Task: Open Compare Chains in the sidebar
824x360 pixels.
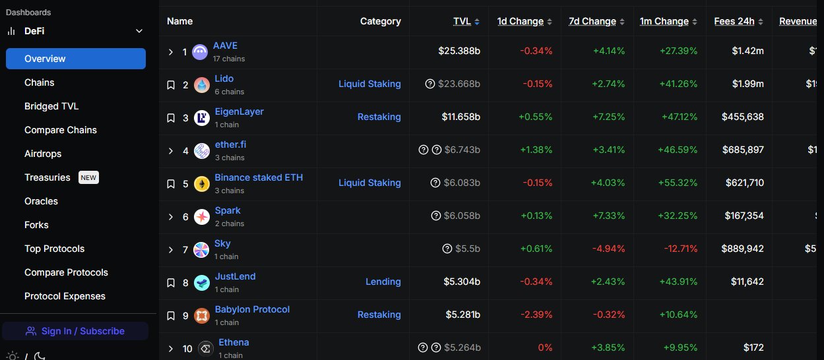Action: pyautogui.click(x=61, y=130)
